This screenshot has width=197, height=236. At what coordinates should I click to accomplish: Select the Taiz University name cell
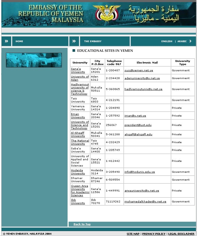(80, 100)
